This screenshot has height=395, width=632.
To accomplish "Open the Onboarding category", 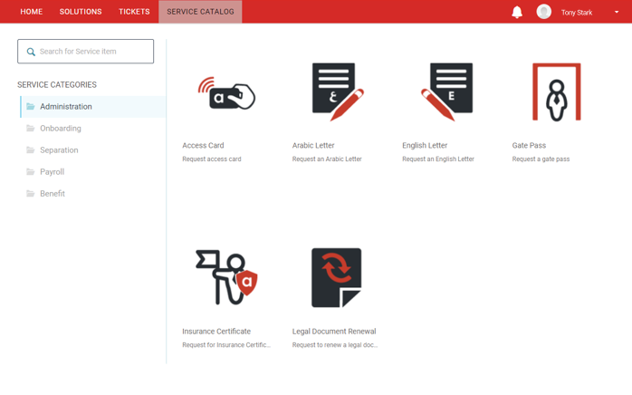I will (61, 129).
